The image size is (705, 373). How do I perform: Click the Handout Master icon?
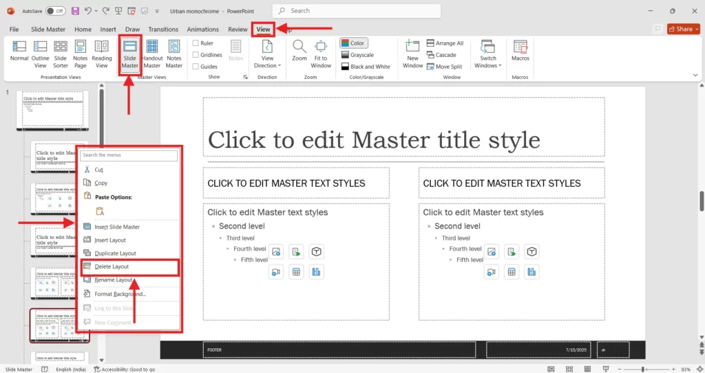(152, 54)
